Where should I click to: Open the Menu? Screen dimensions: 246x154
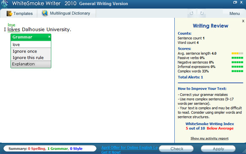tap(235, 14)
